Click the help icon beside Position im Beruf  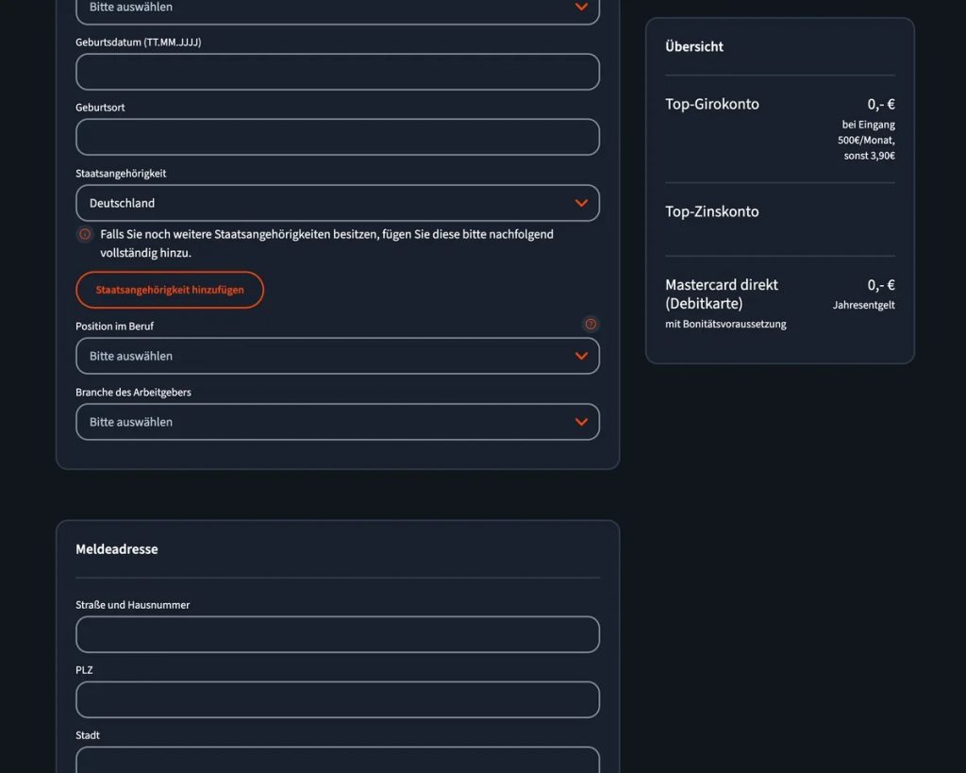click(591, 325)
